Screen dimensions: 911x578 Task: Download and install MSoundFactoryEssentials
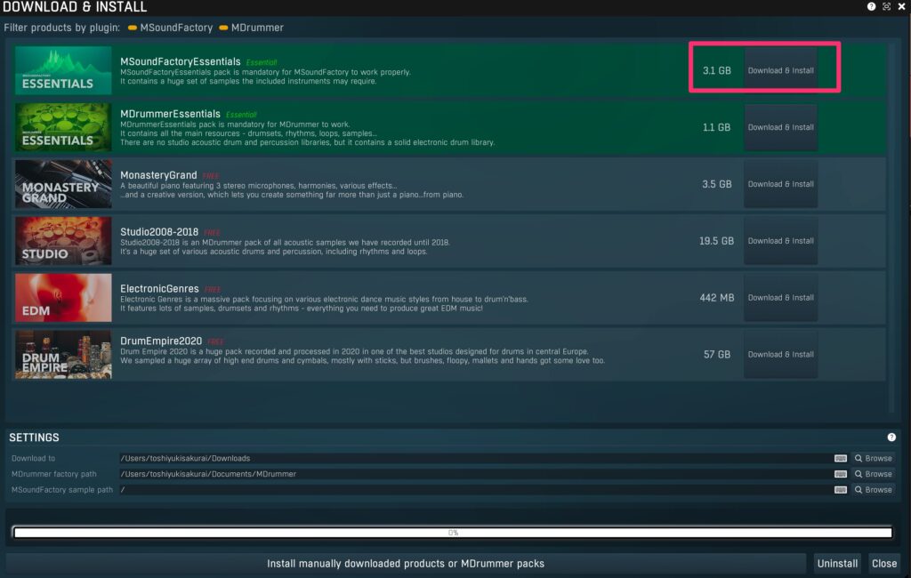(780, 70)
